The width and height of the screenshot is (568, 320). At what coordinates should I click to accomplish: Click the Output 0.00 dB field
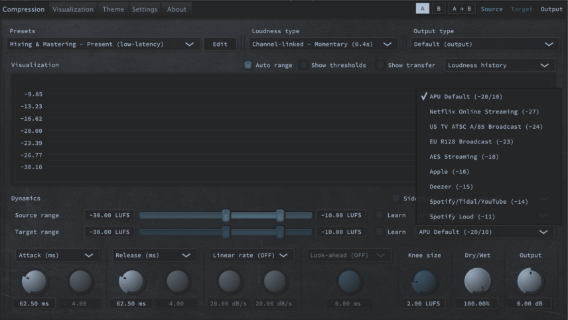pos(530,303)
